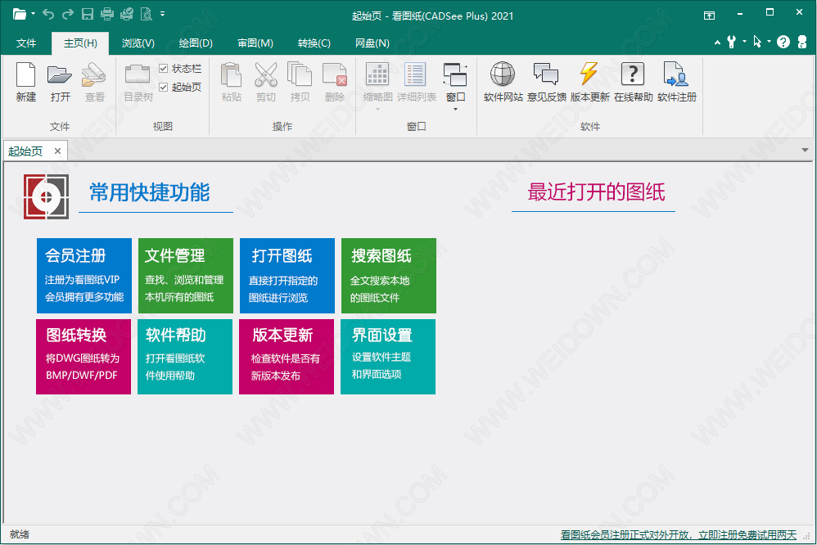Redo the action from quick access toolbar
The height and width of the screenshot is (545, 817).
[68, 14]
